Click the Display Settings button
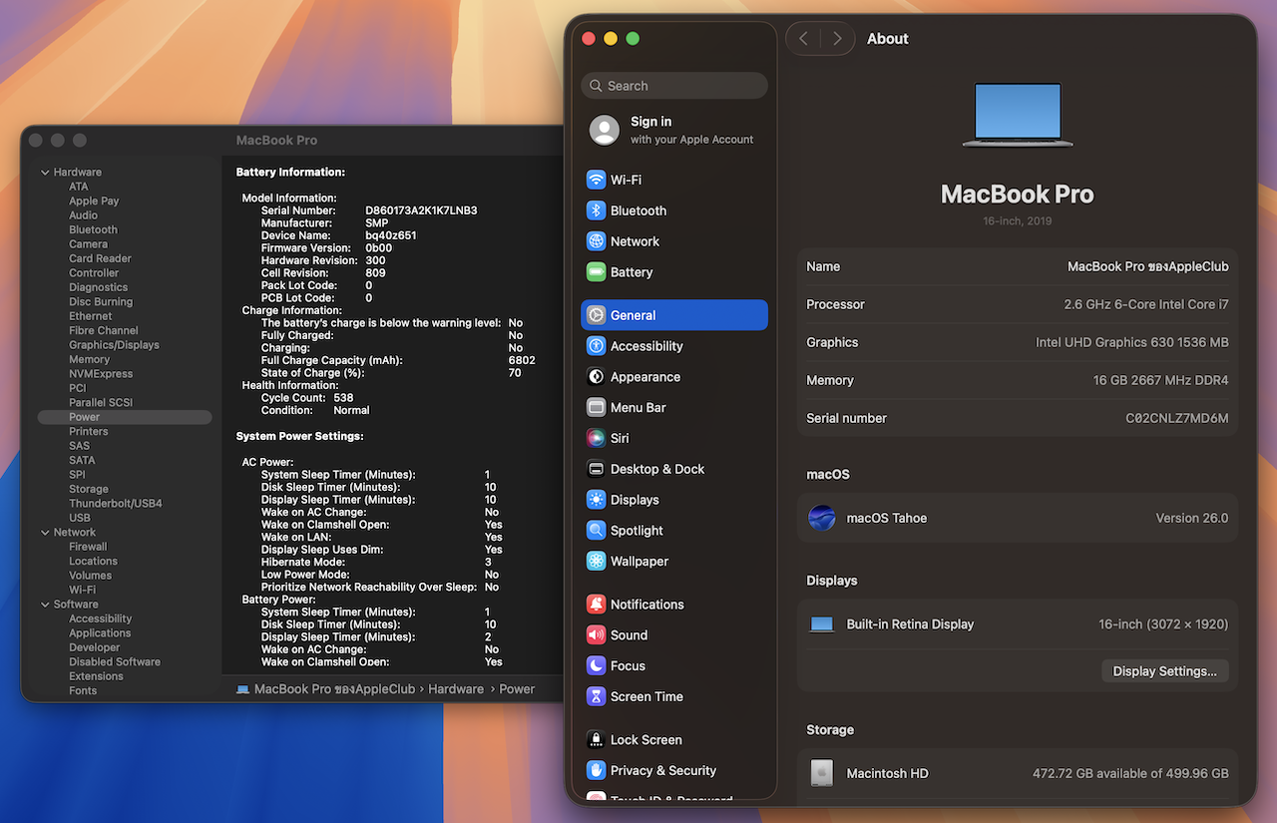The image size is (1277, 823). pos(1164,671)
